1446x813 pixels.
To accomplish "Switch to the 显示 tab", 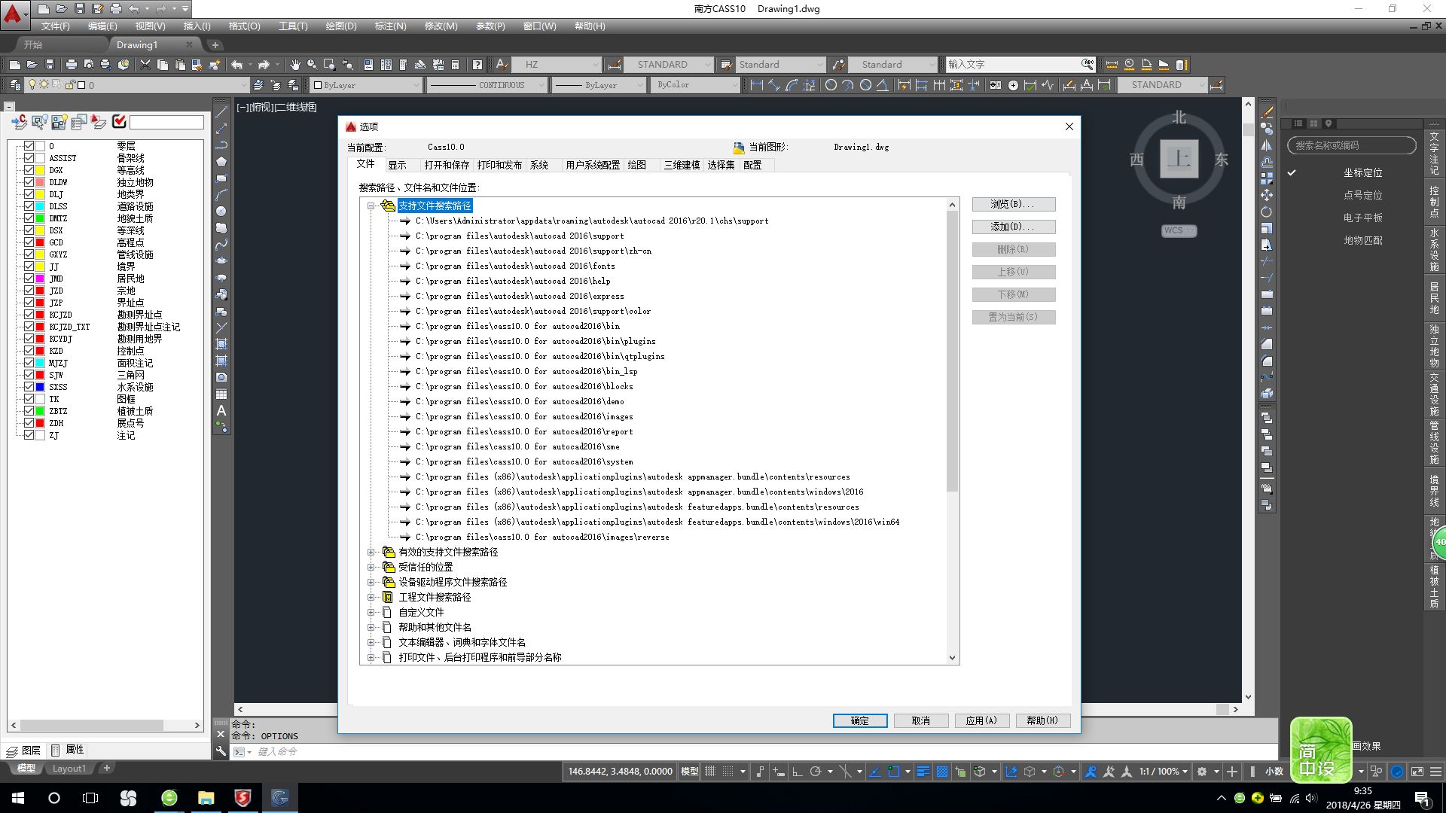I will click(x=397, y=165).
